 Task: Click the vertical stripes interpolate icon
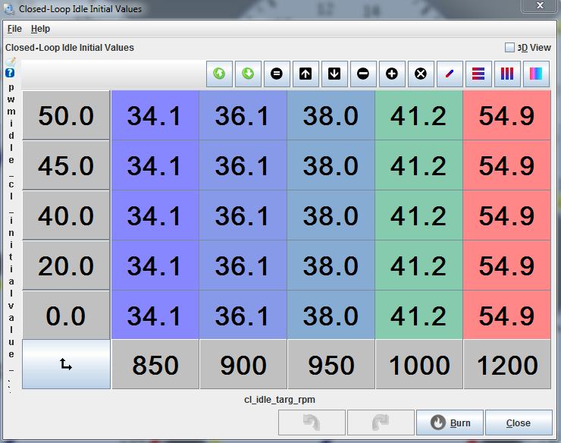[x=507, y=74]
